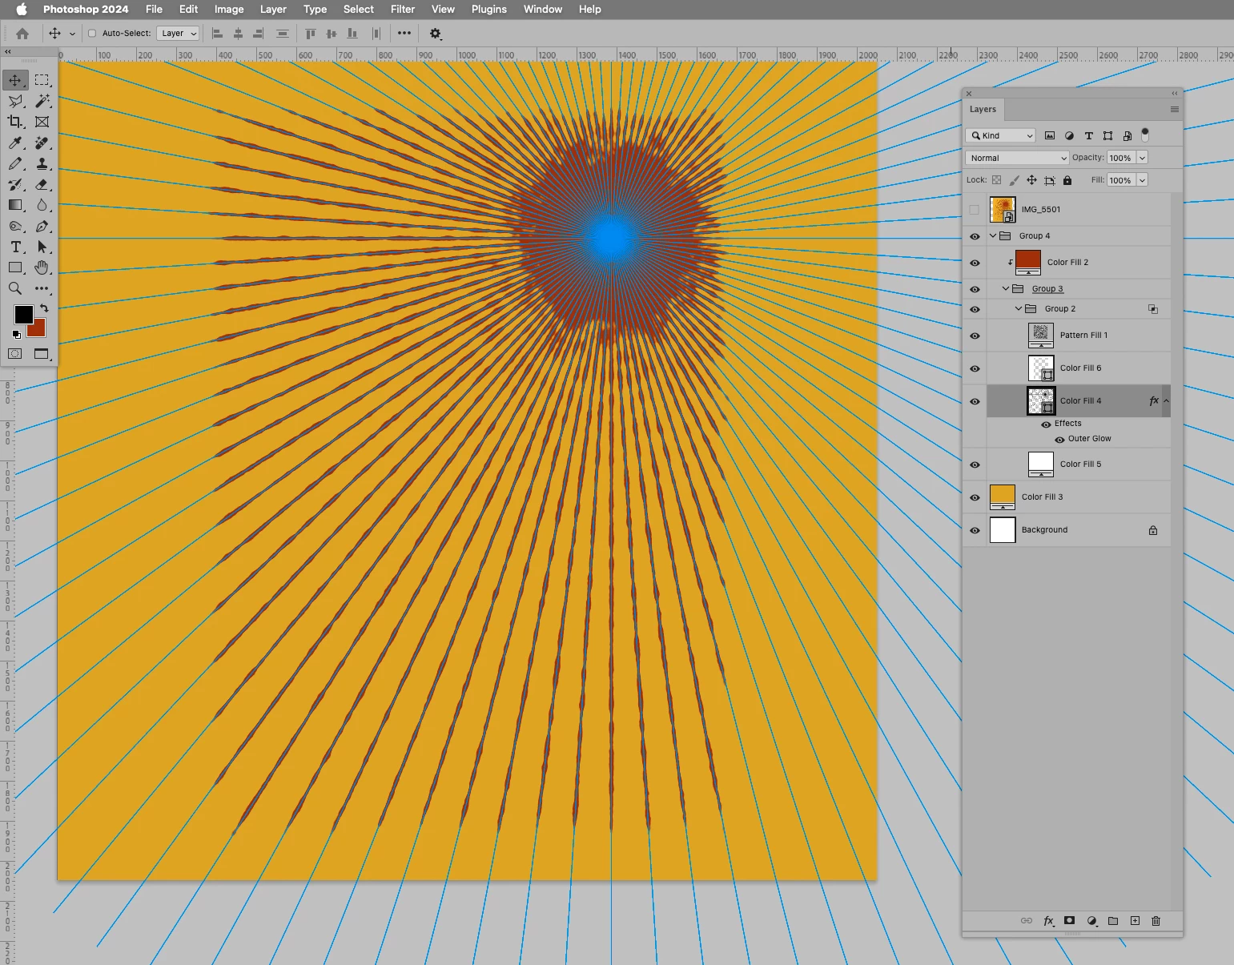1234x965 pixels.
Task: Select the Dodge tool
Action: [x=15, y=226]
